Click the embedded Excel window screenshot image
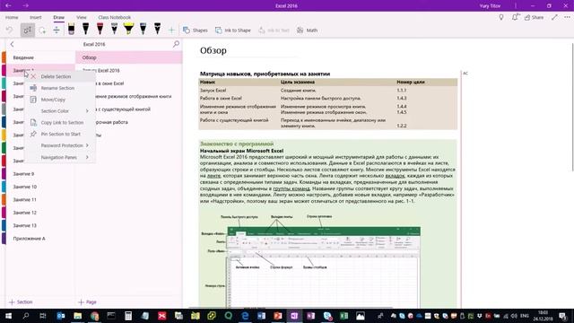 point(323,267)
